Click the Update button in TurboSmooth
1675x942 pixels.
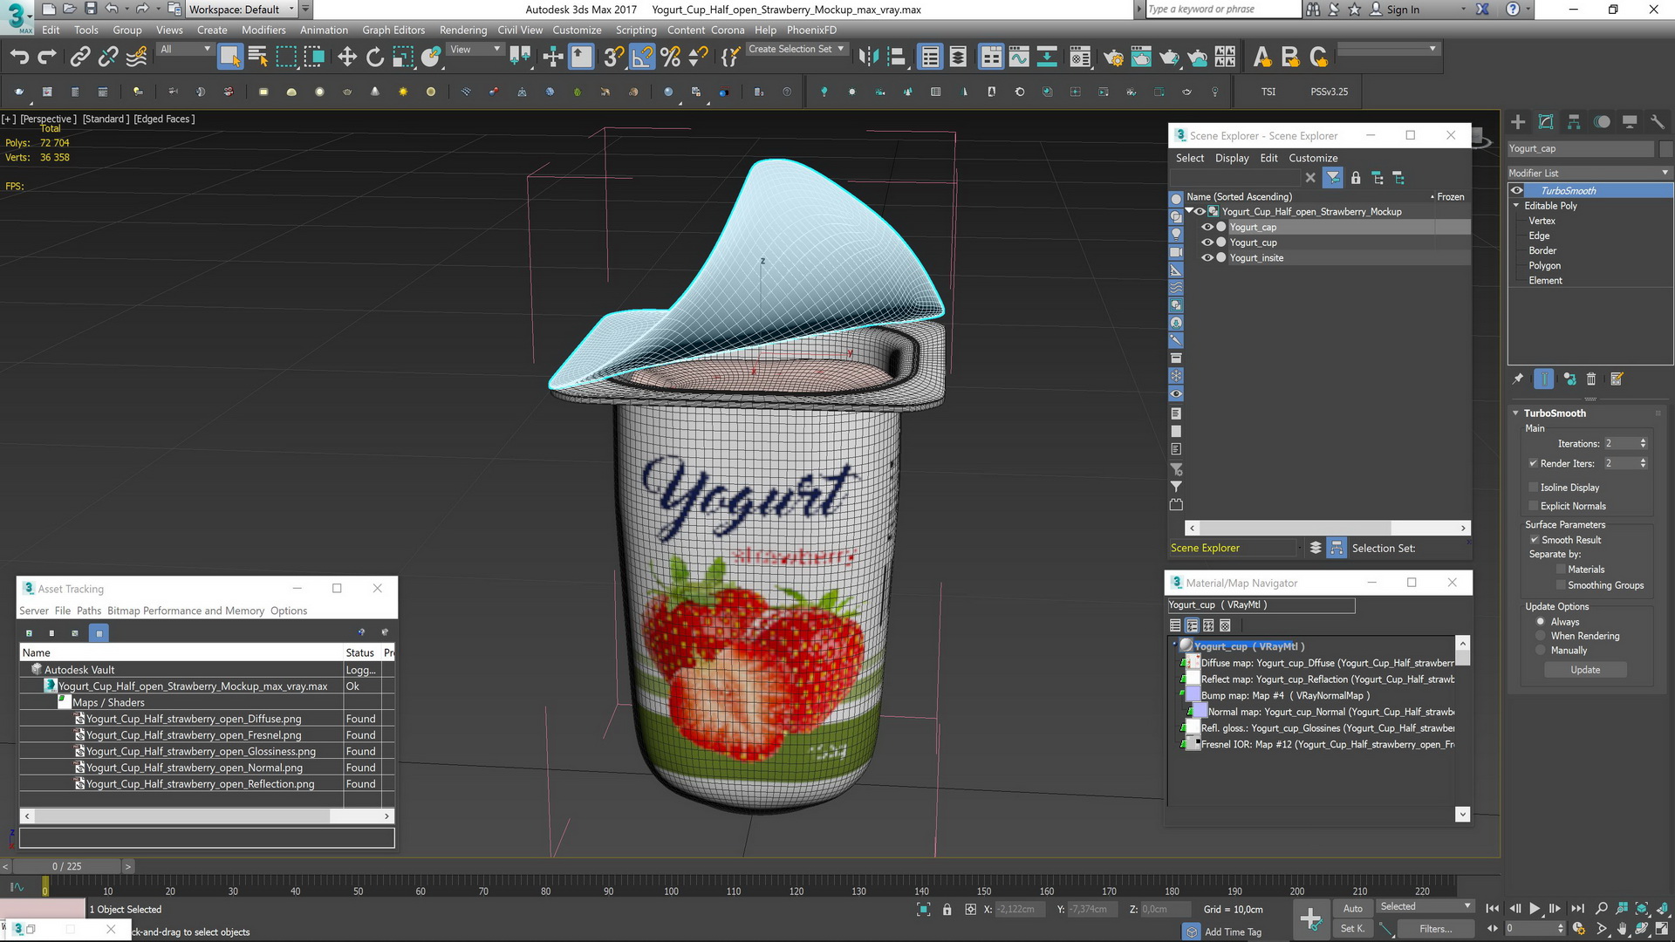[x=1585, y=670]
